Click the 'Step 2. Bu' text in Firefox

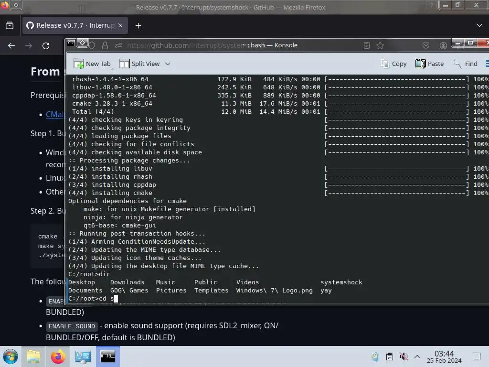tap(47, 211)
